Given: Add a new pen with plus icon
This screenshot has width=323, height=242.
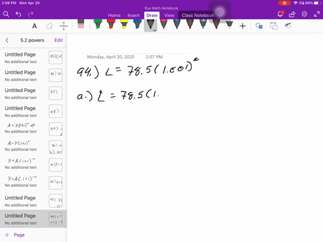Looking at the screenshot, I should [x=242, y=26].
